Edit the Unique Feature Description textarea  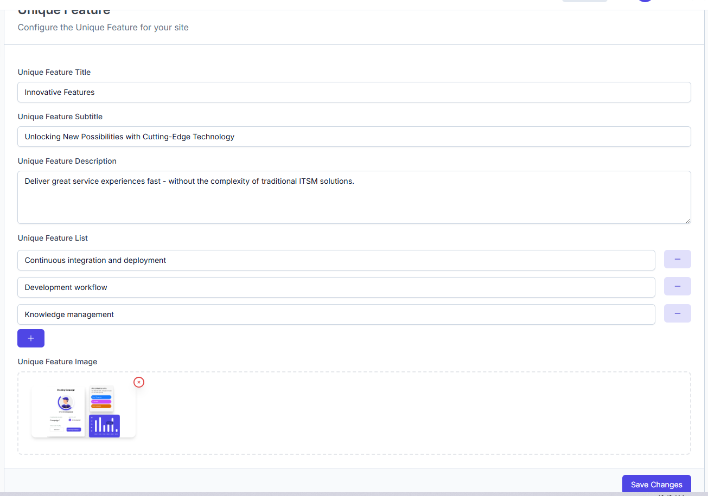pos(354,197)
